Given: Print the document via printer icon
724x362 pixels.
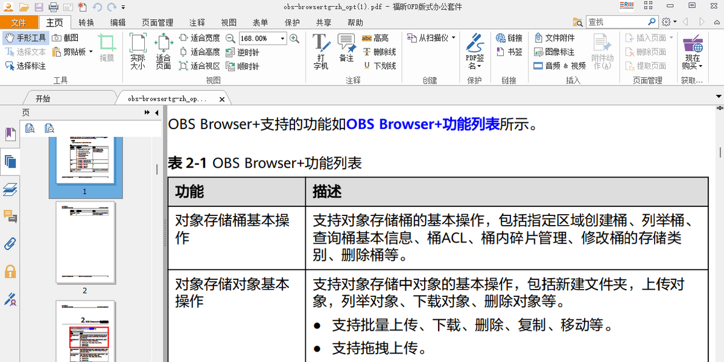Looking at the screenshot, I should [53, 7].
